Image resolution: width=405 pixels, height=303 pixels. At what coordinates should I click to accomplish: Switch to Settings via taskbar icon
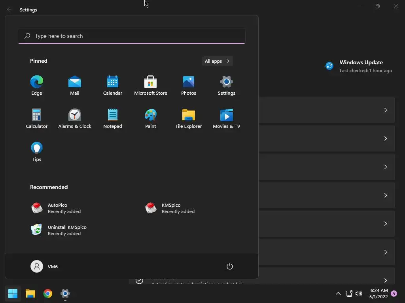click(65, 294)
